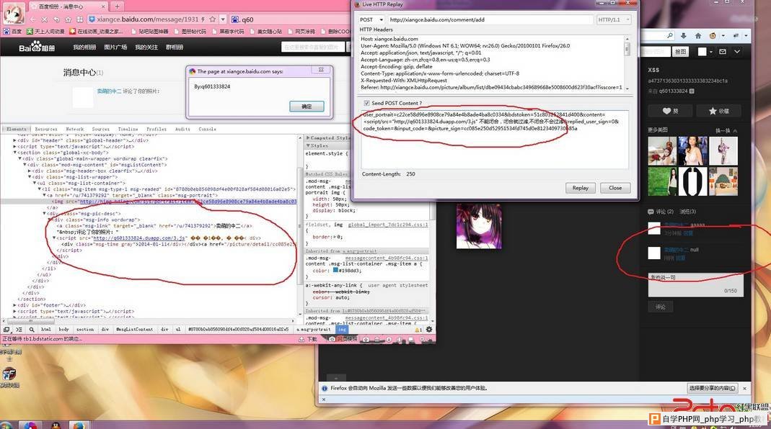
Task: Open devtools settings gear icon
Action: tap(428, 330)
